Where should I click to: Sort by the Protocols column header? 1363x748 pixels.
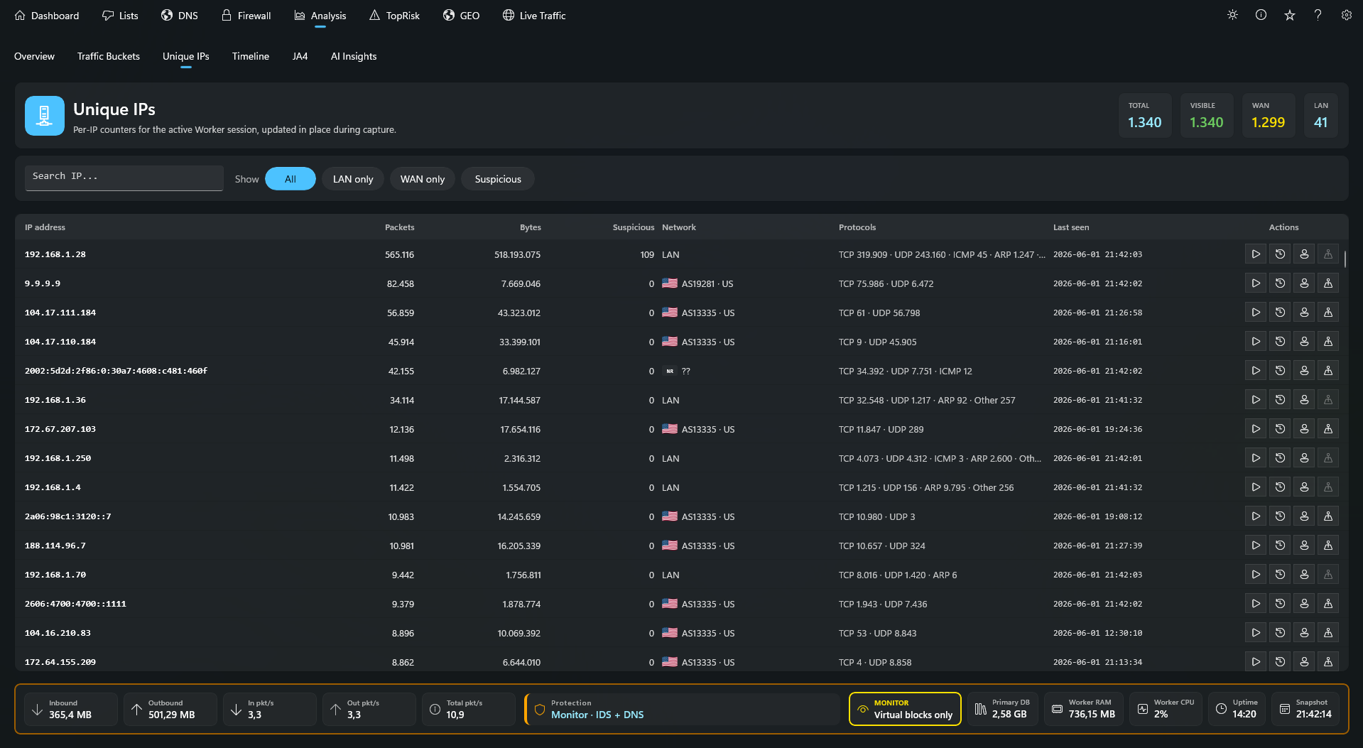point(857,227)
